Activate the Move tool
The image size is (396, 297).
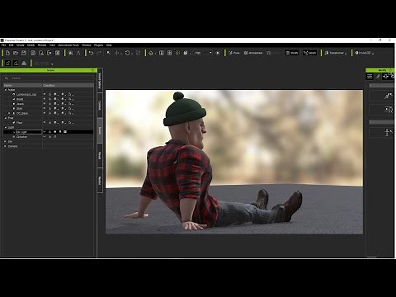point(117,53)
